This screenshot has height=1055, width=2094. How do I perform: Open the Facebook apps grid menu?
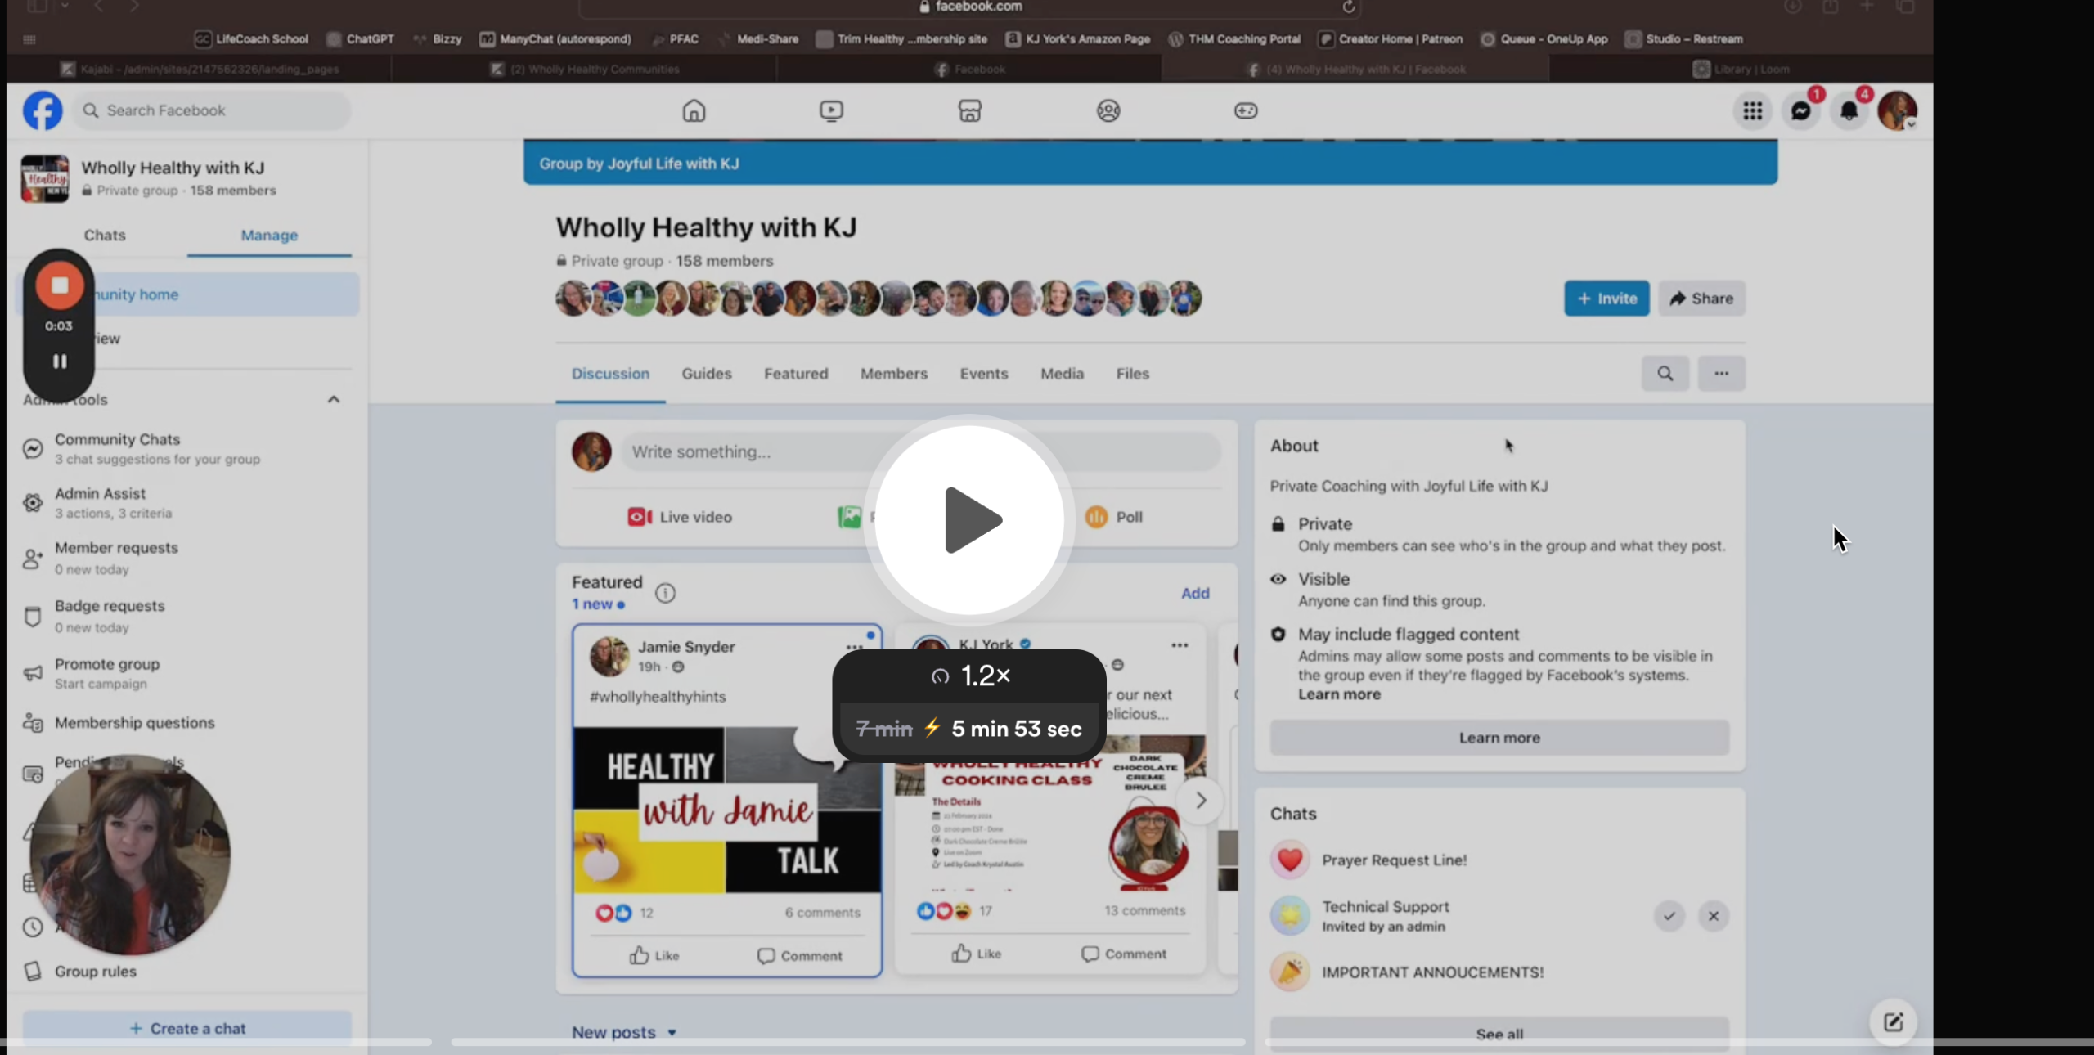point(1752,110)
